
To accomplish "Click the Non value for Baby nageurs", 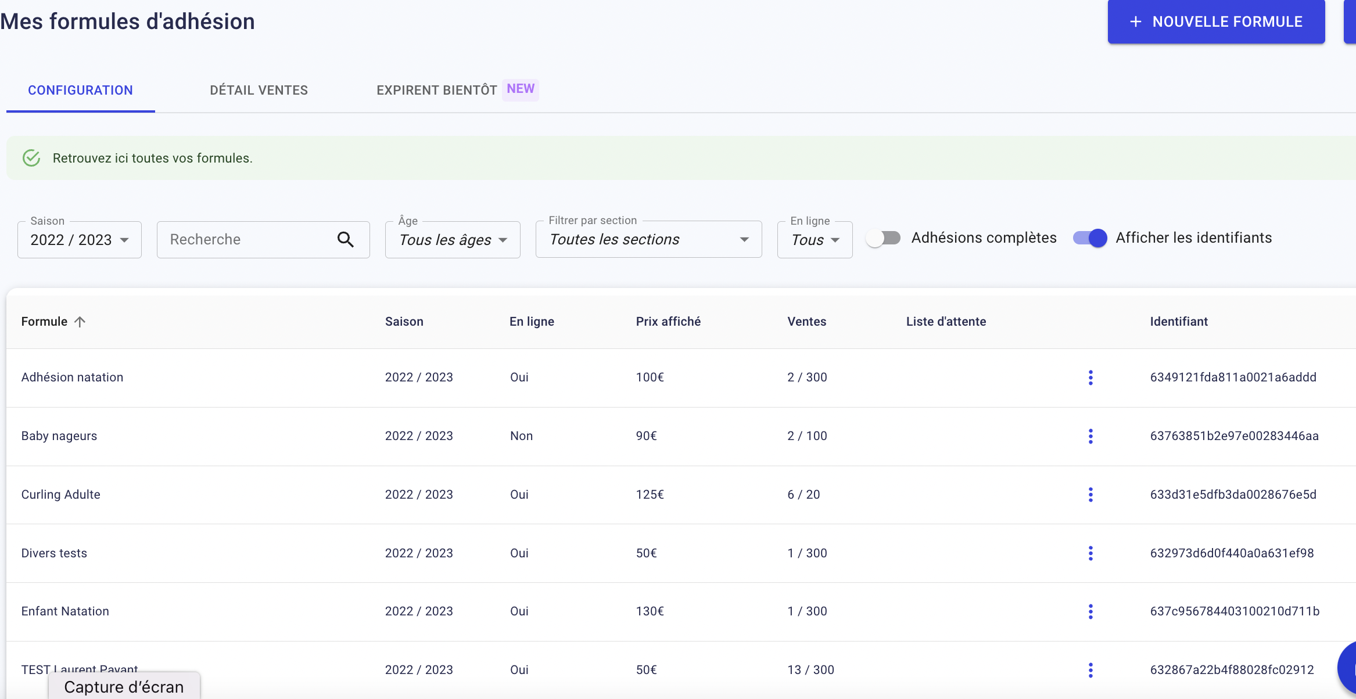I will [522, 436].
